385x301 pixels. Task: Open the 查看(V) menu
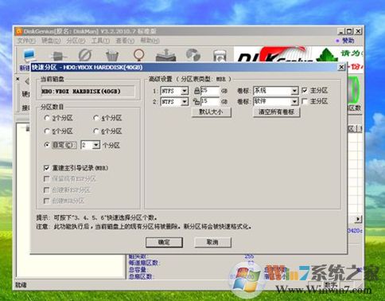tap(125, 41)
